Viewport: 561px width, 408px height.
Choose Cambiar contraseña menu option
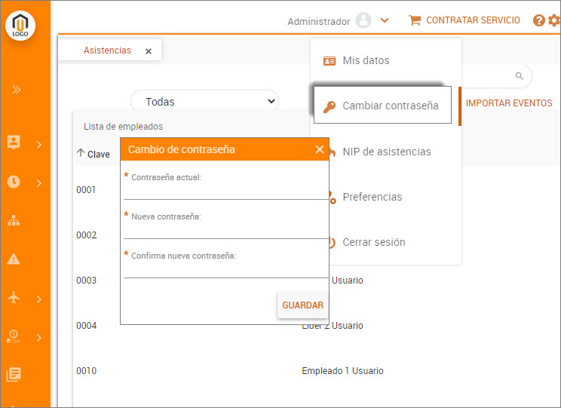(x=382, y=106)
